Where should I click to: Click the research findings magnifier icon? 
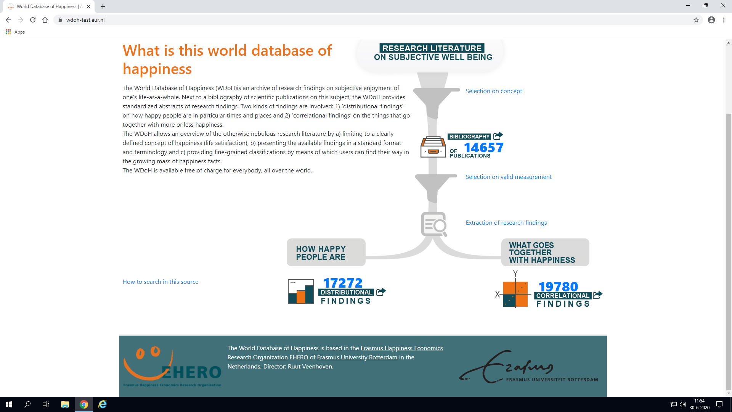(434, 224)
